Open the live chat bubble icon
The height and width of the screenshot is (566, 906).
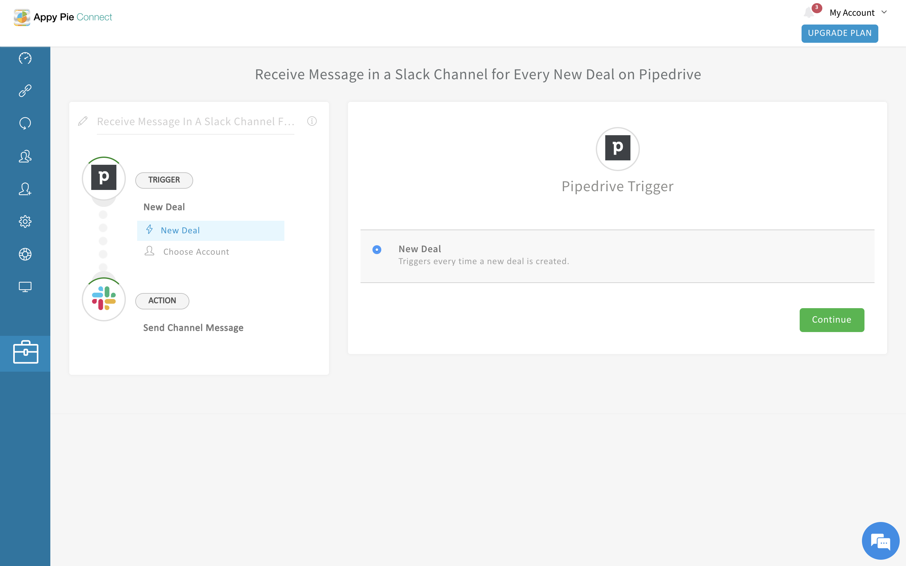[x=880, y=541]
